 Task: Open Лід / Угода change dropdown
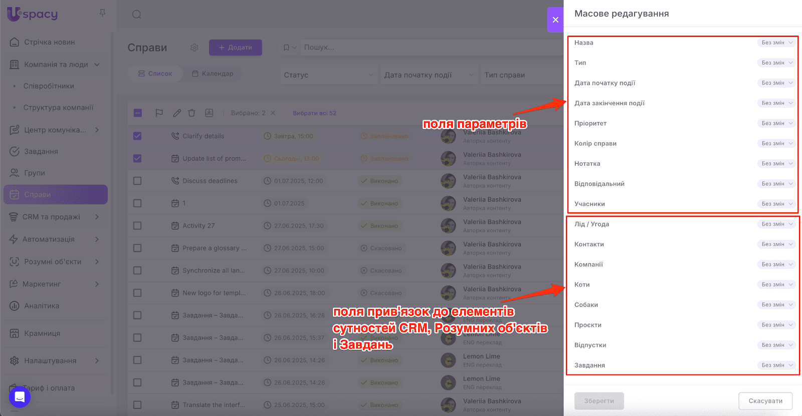point(776,224)
